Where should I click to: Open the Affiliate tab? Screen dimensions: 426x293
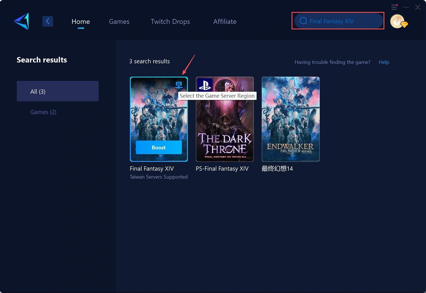pyautogui.click(x=225, y=22)
